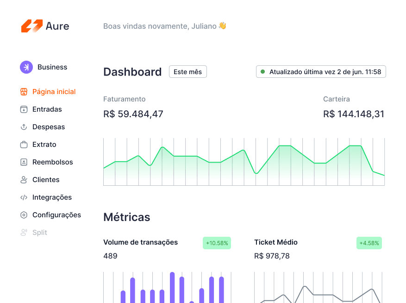Select the Reembolsos icon in sidebar
Image resolution: width=406 pixels, height=303 pixels.
point(24,162)
